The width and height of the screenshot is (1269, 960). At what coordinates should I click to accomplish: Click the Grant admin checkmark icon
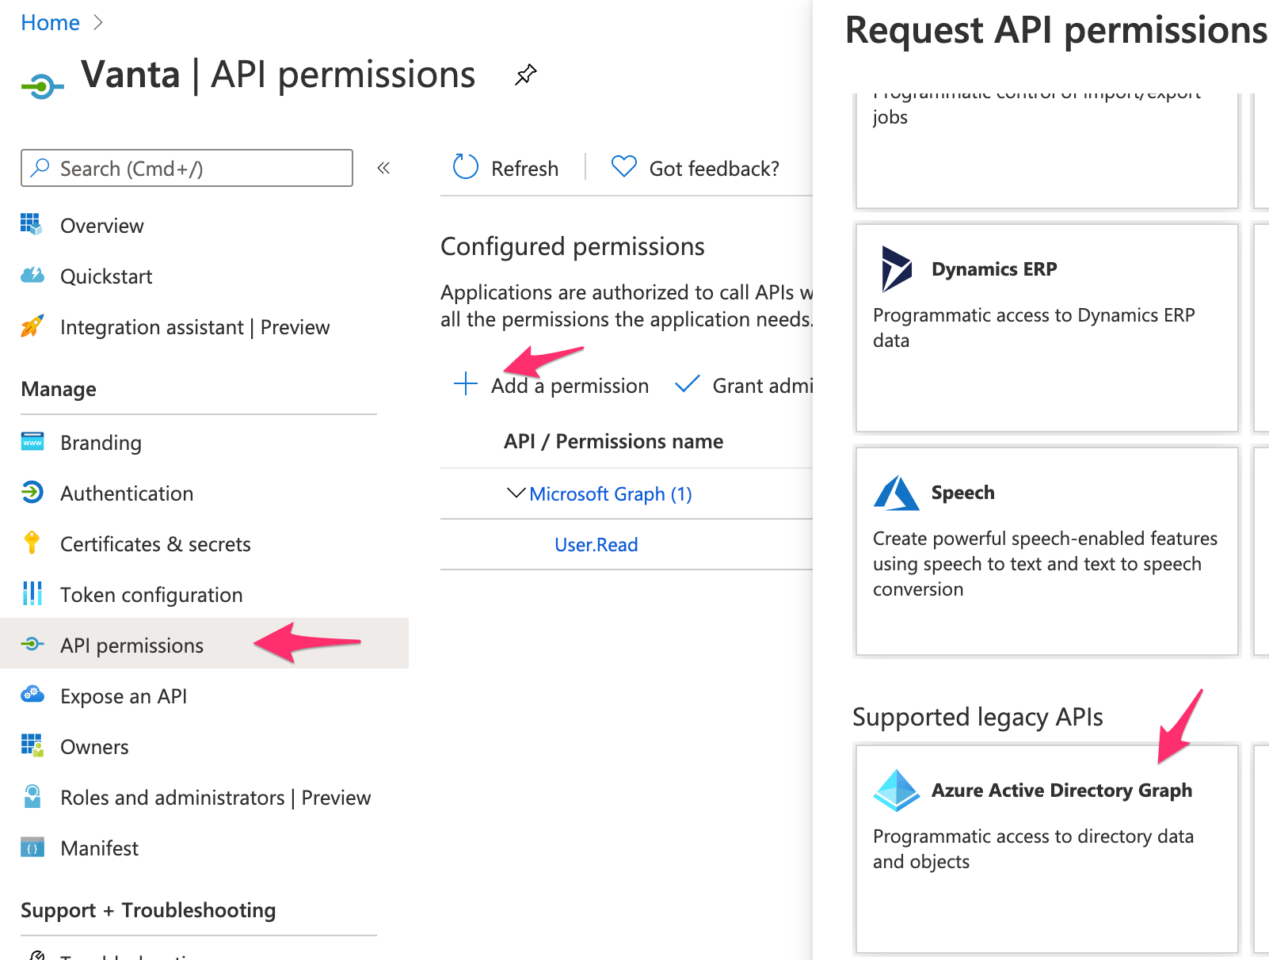click(687, 384)
